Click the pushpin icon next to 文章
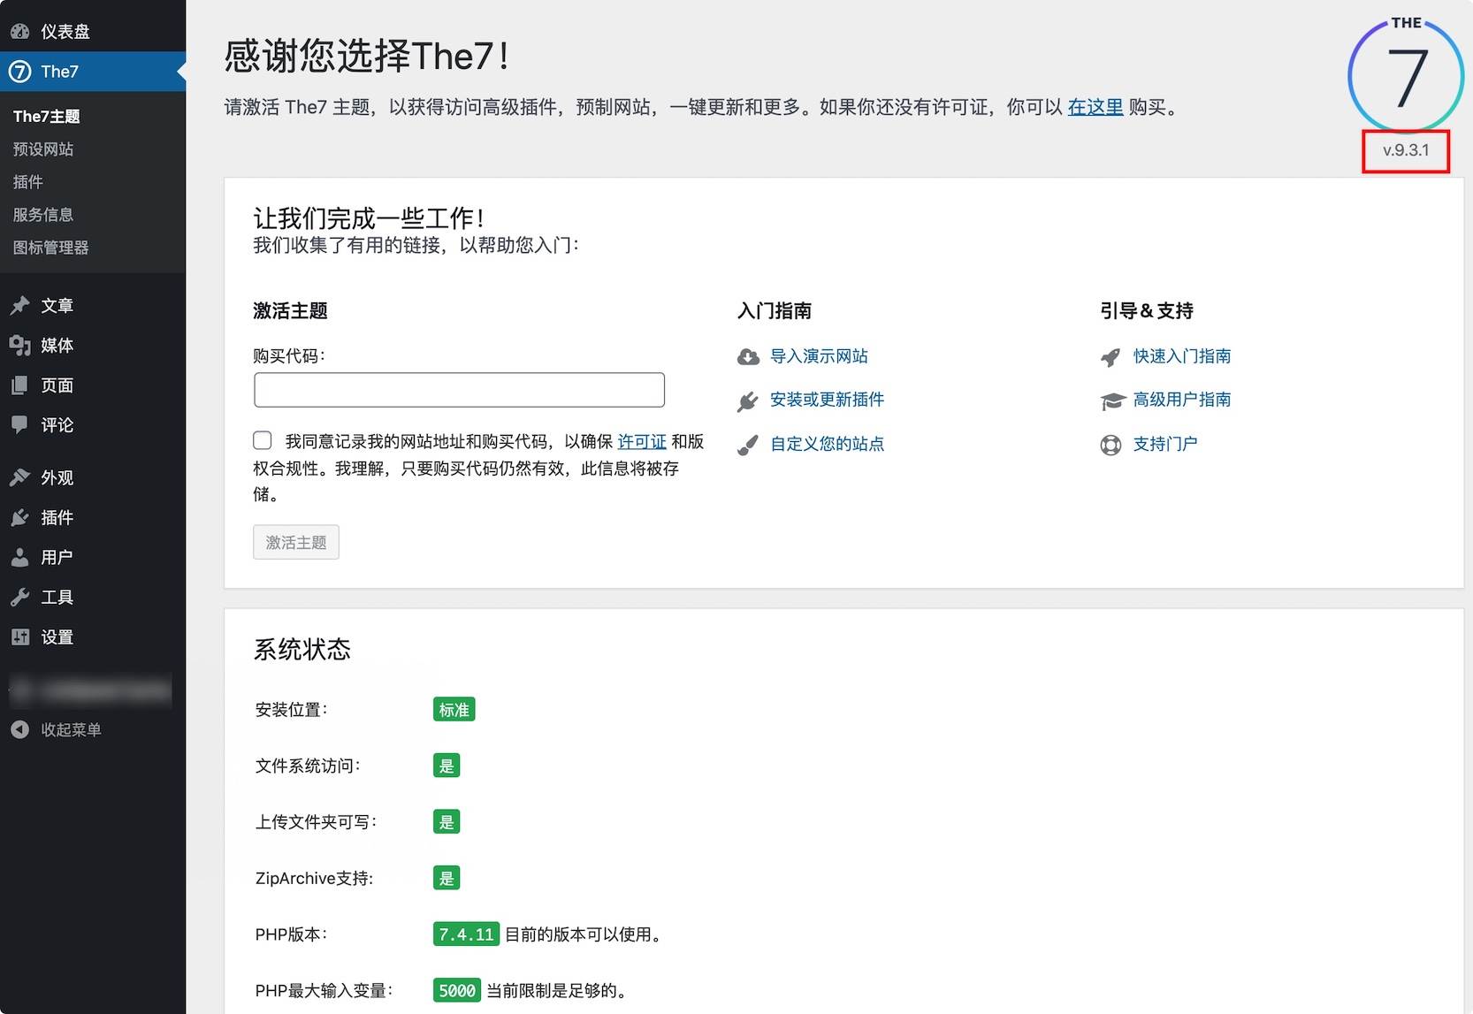The image size is (1473, 1014). click(x=19, y=306)
